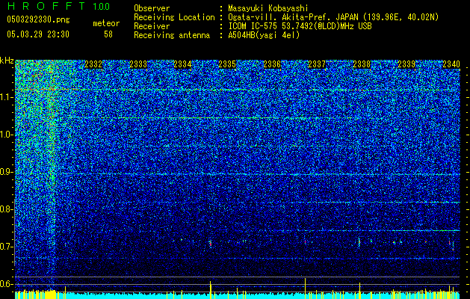The height and width of the screenshot is (299, 470).
Task: Click the Observer name Masayuki Kobayashi
Action: click(268, 8)
